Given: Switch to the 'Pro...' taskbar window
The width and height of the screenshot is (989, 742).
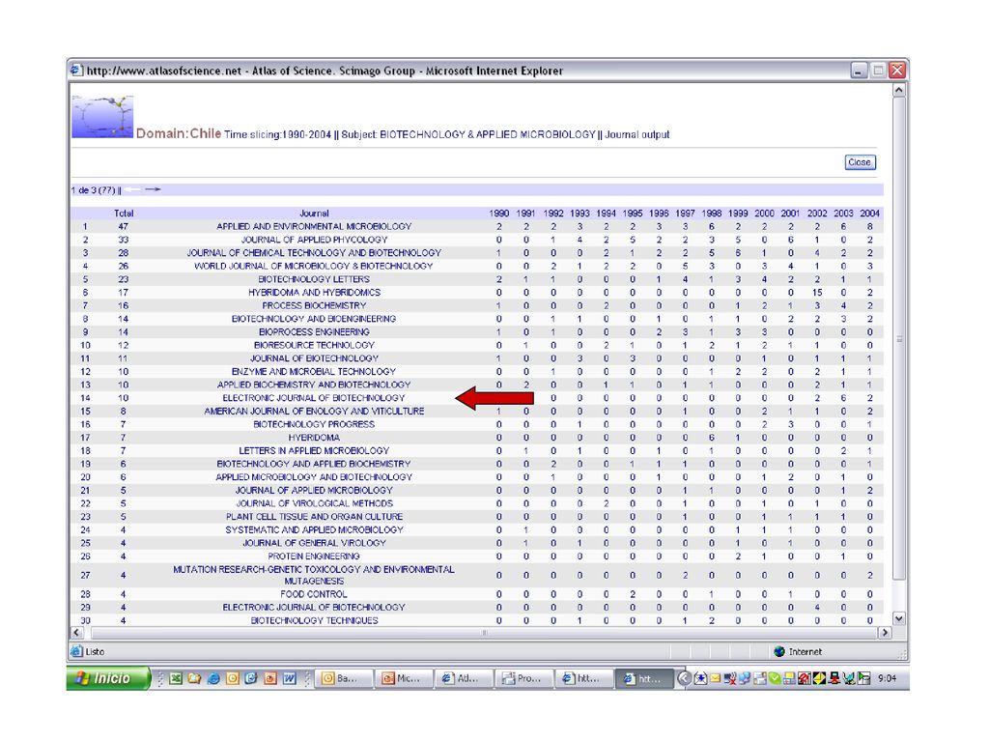Looking at the screenshot, I should click(x=524, y=678).
